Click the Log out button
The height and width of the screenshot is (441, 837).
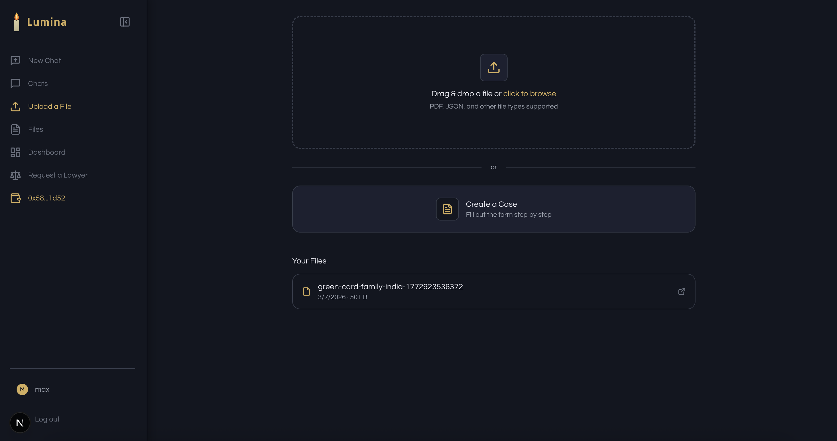click(47, 419)
